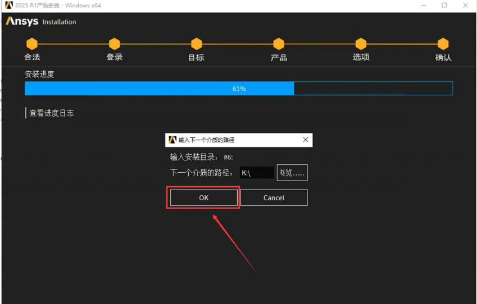This screenshot has width=477, height=304.
Task: Minimize the 2025 R1 installer window
Action: pyautogui.click(x=423, y=5)
